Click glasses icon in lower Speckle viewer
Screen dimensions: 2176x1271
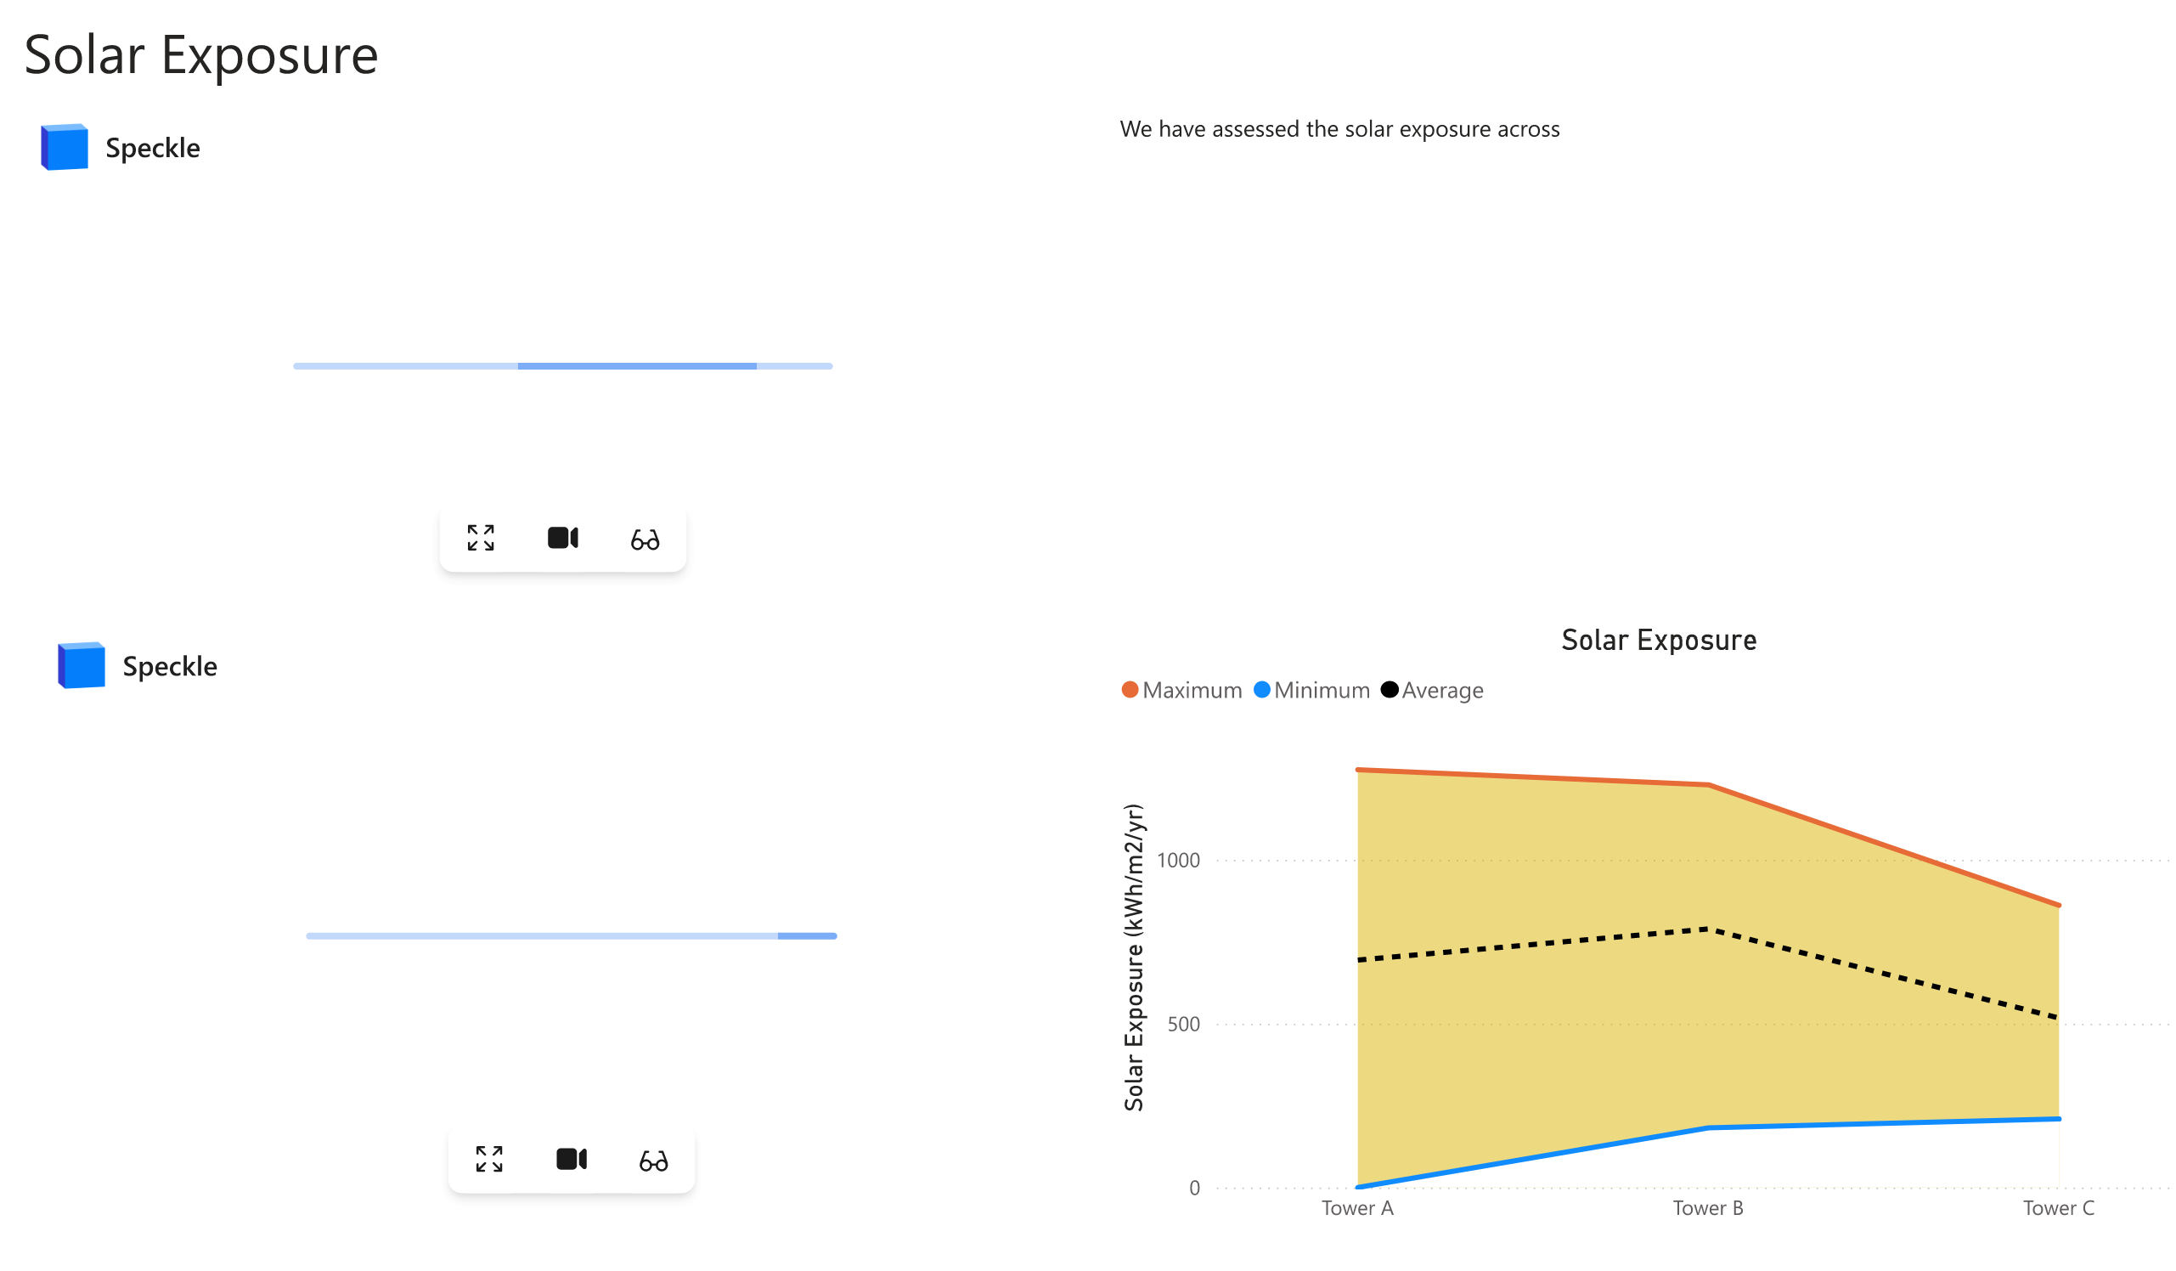click(654, 1161)
